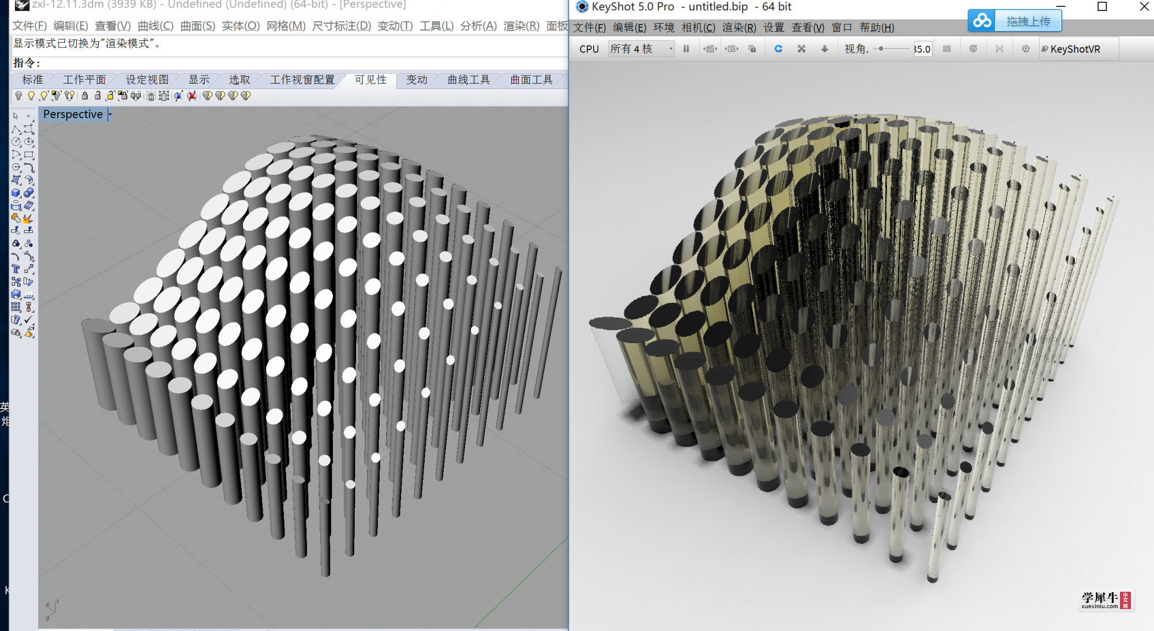Click the camera screenshot icon in KeyShot toolbar
This screenshot has width=1154, height=631.
[732, 49]
